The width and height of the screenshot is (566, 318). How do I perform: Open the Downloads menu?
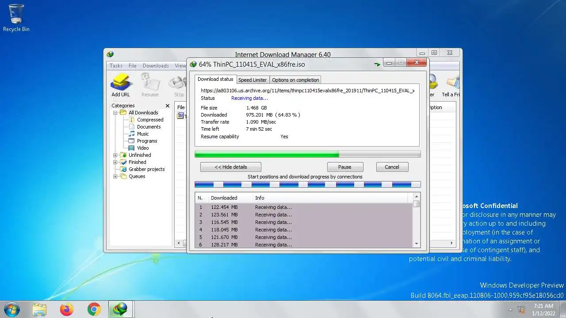156,66
